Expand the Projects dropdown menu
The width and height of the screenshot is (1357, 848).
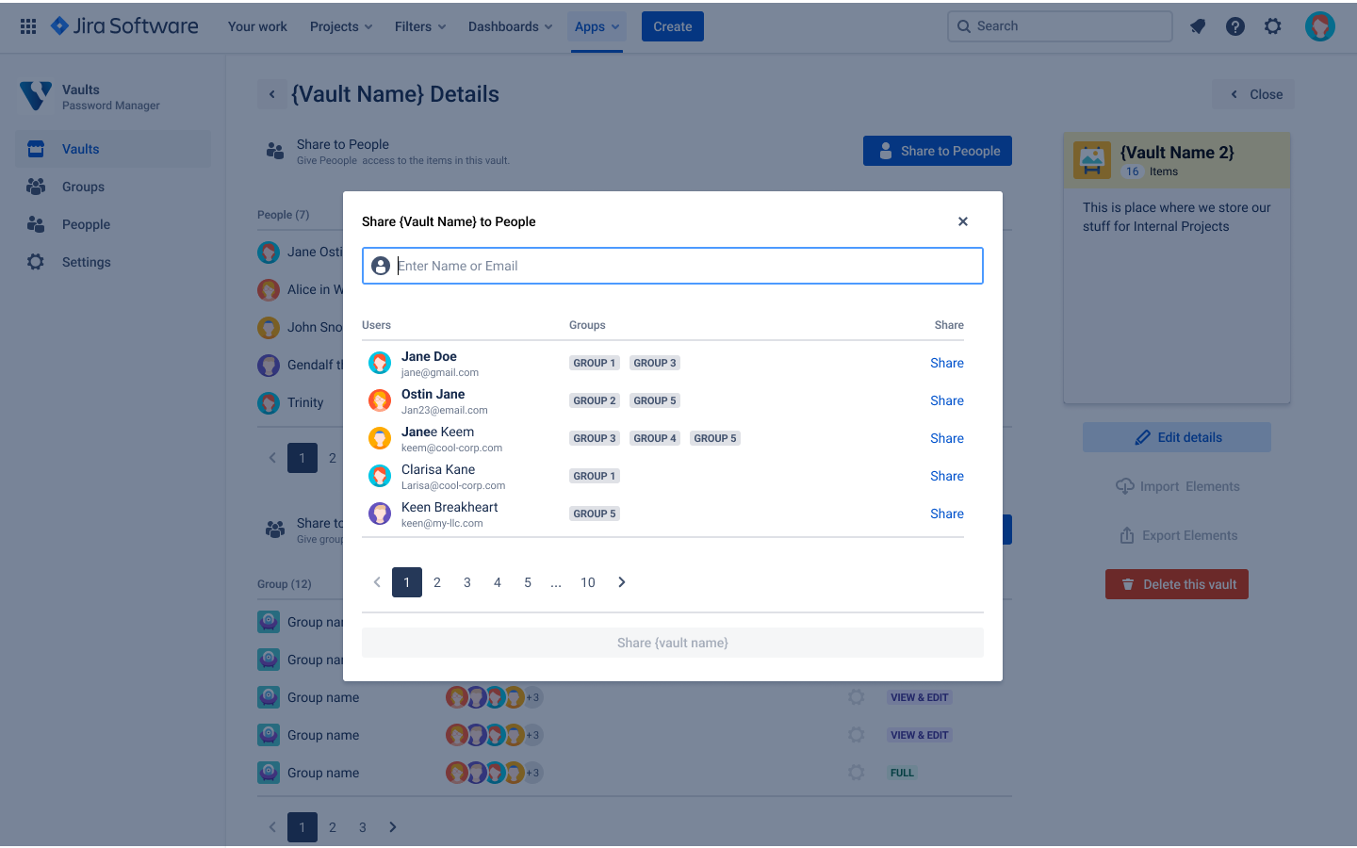coord(341,26)
